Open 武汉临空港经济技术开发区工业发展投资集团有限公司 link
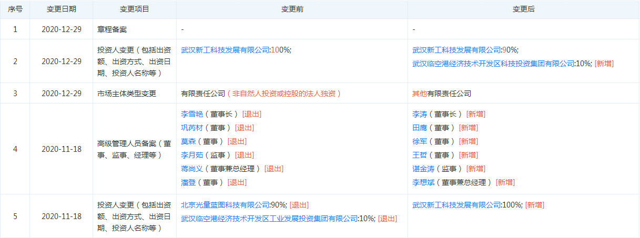This screenshot has width=640, height=238. pyautogui.click(x=269, y=219)
